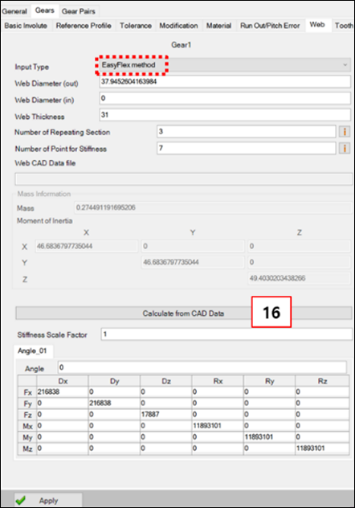
Task: Click the Angle input field
Action: tap(202, 367)
